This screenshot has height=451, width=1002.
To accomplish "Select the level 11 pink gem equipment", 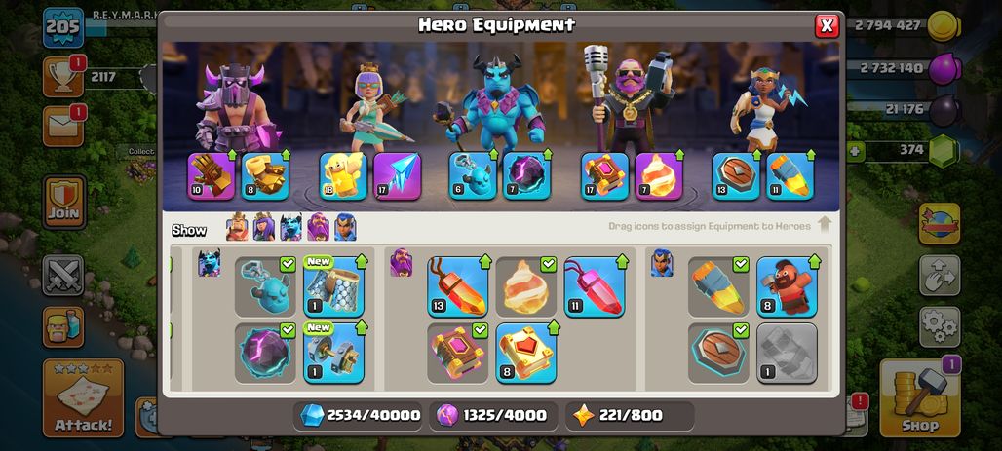I will tap(595, 286).
